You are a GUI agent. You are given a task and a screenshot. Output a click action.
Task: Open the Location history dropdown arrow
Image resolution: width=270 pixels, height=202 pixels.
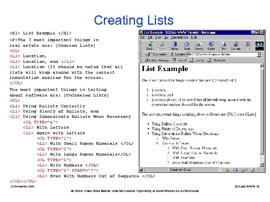tap(259, 55)
